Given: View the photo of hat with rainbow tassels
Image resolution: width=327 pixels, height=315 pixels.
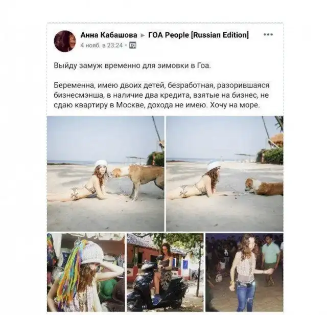Looking at the screenshot, I should pos(86,273).
